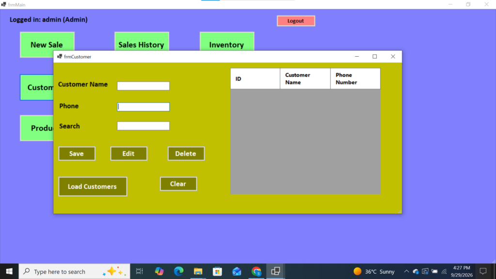The image size is (496, 279).
Task: Click the partly hidden Customers button in frmMain
Action: [37, 87]
